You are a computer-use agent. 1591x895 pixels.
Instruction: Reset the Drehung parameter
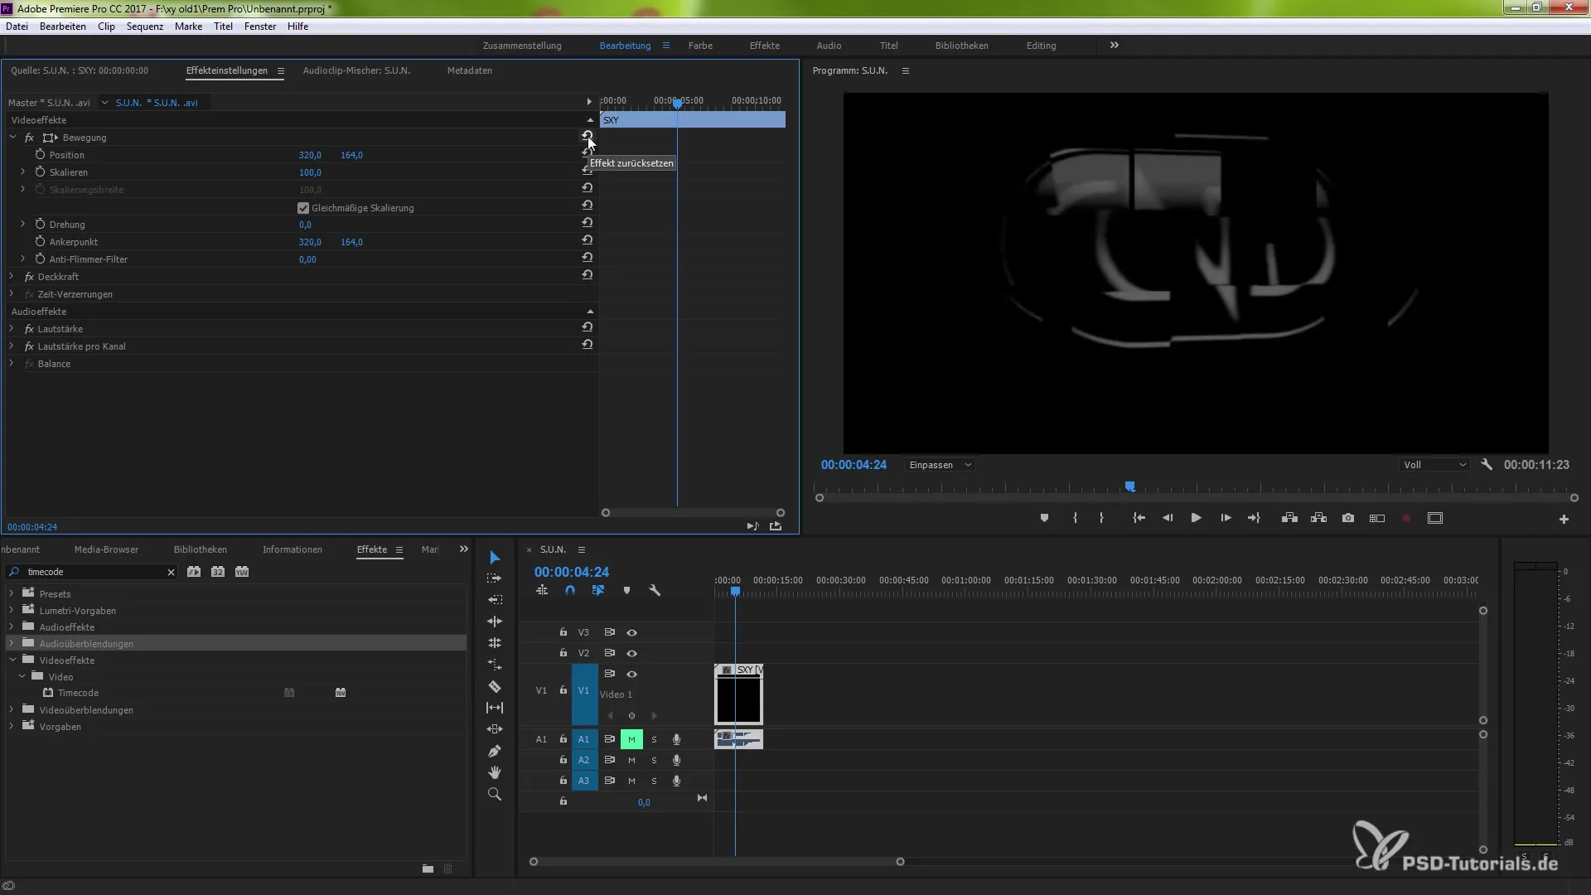(x=587, y=223)
